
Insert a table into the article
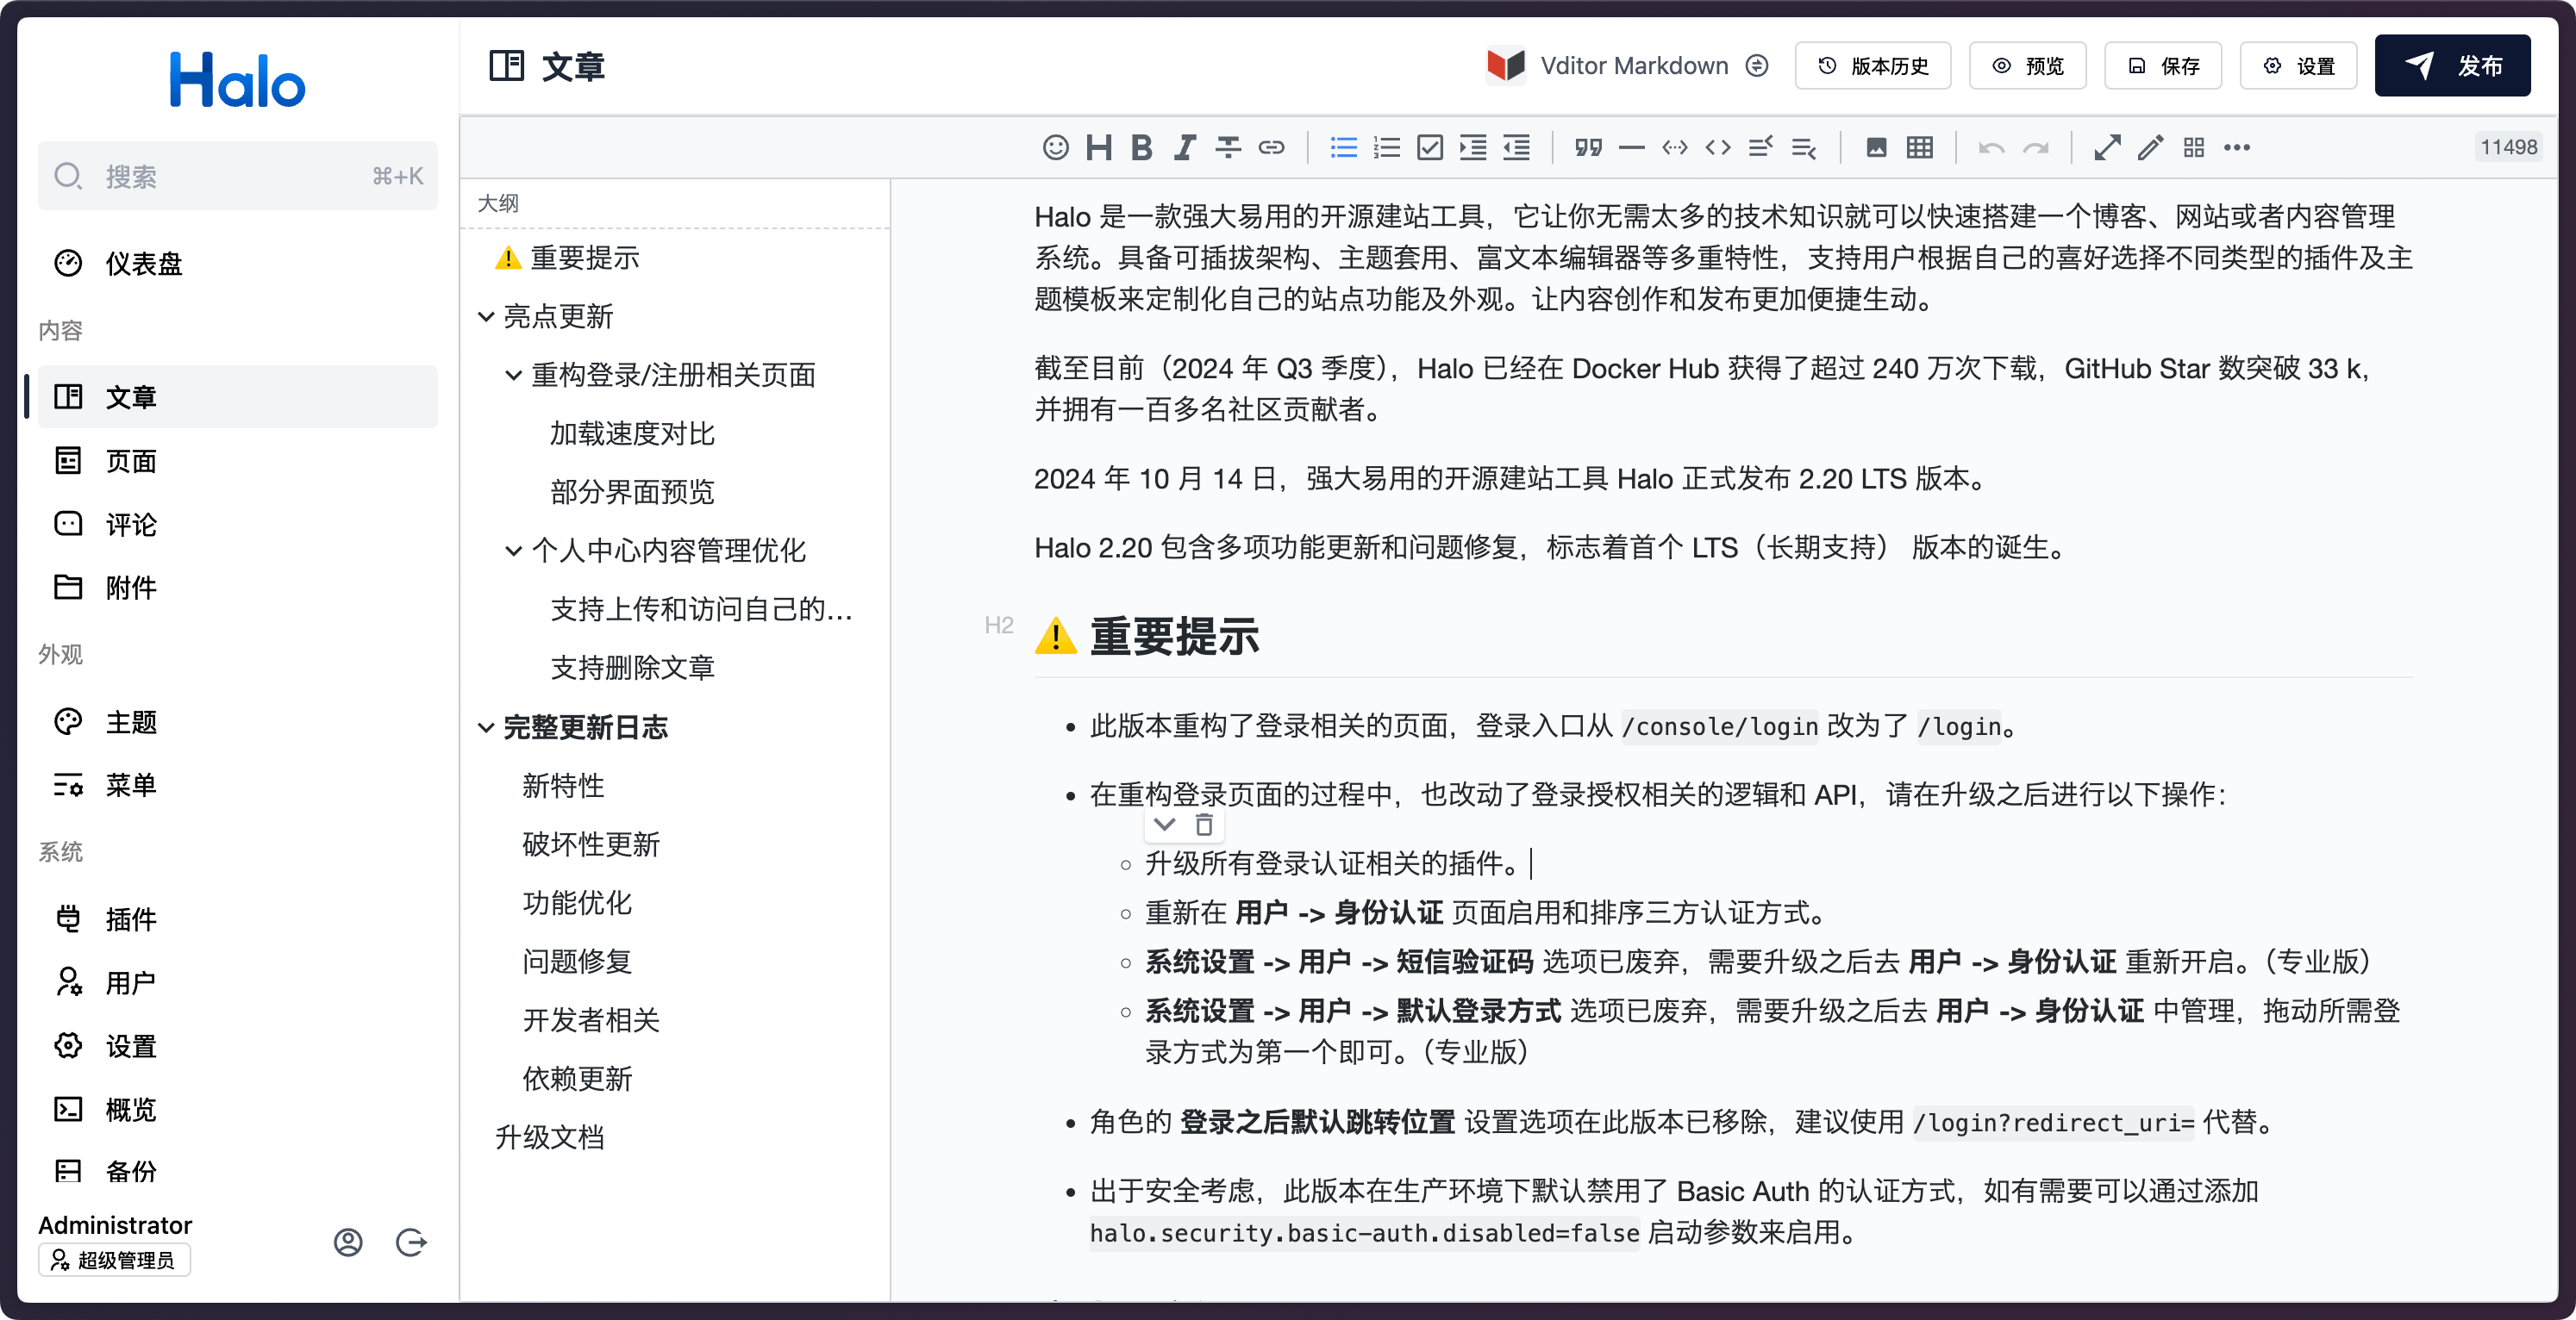1919,148
